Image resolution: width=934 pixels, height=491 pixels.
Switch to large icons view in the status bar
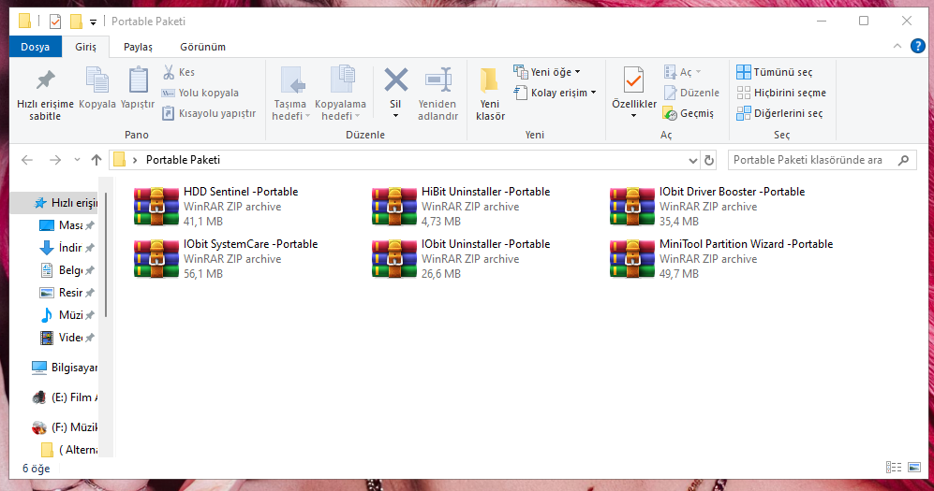[914, 468]
